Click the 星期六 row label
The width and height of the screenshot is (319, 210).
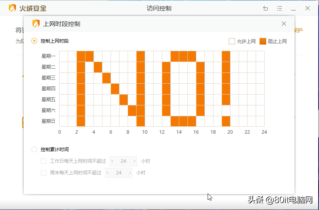tap(49, 110)
